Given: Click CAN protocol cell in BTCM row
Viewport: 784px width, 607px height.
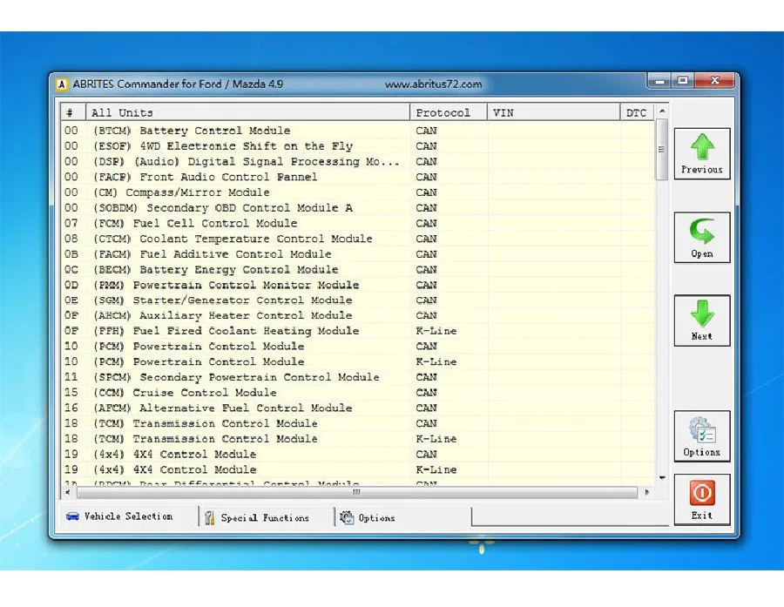Looking at the screenshot, I should pos(426,131).
